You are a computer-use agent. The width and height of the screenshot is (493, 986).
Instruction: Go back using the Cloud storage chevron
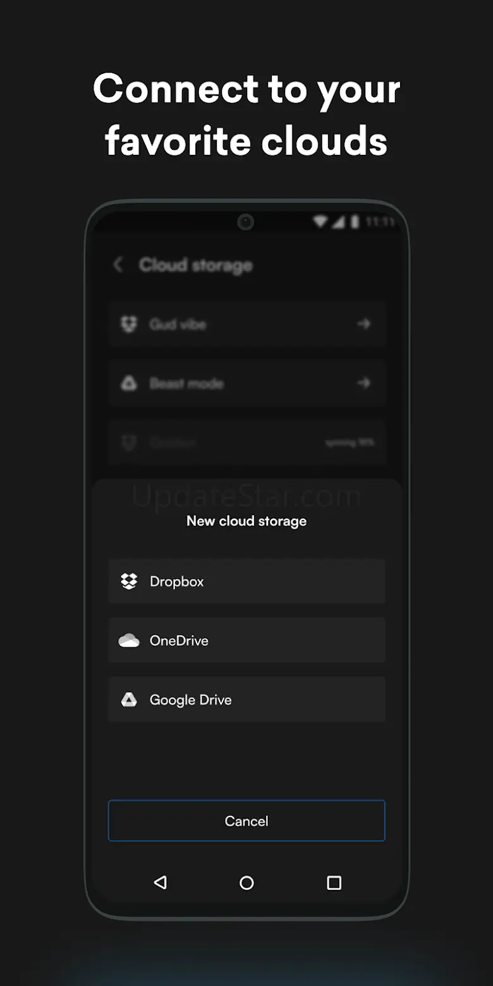point(118,265)
